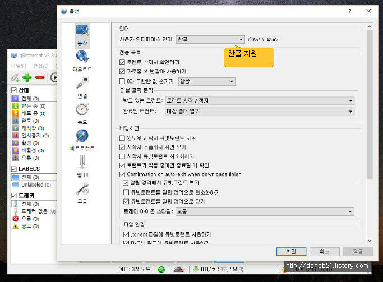Image resolution: width=383 pixels, height=282 pixels.
Task: Open the 사용자 인터페이스 언어 dropdown
Action: pyautogui.click(x=210, y=39)
